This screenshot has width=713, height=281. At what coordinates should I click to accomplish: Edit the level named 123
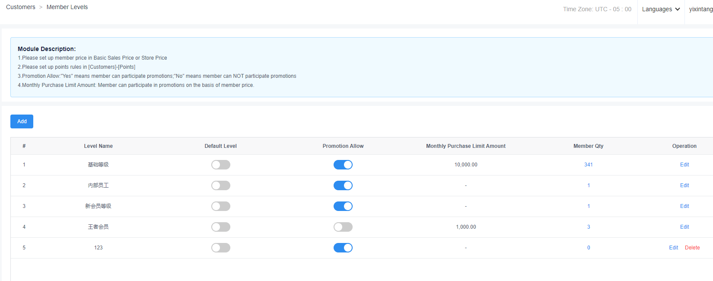[673, 248]
